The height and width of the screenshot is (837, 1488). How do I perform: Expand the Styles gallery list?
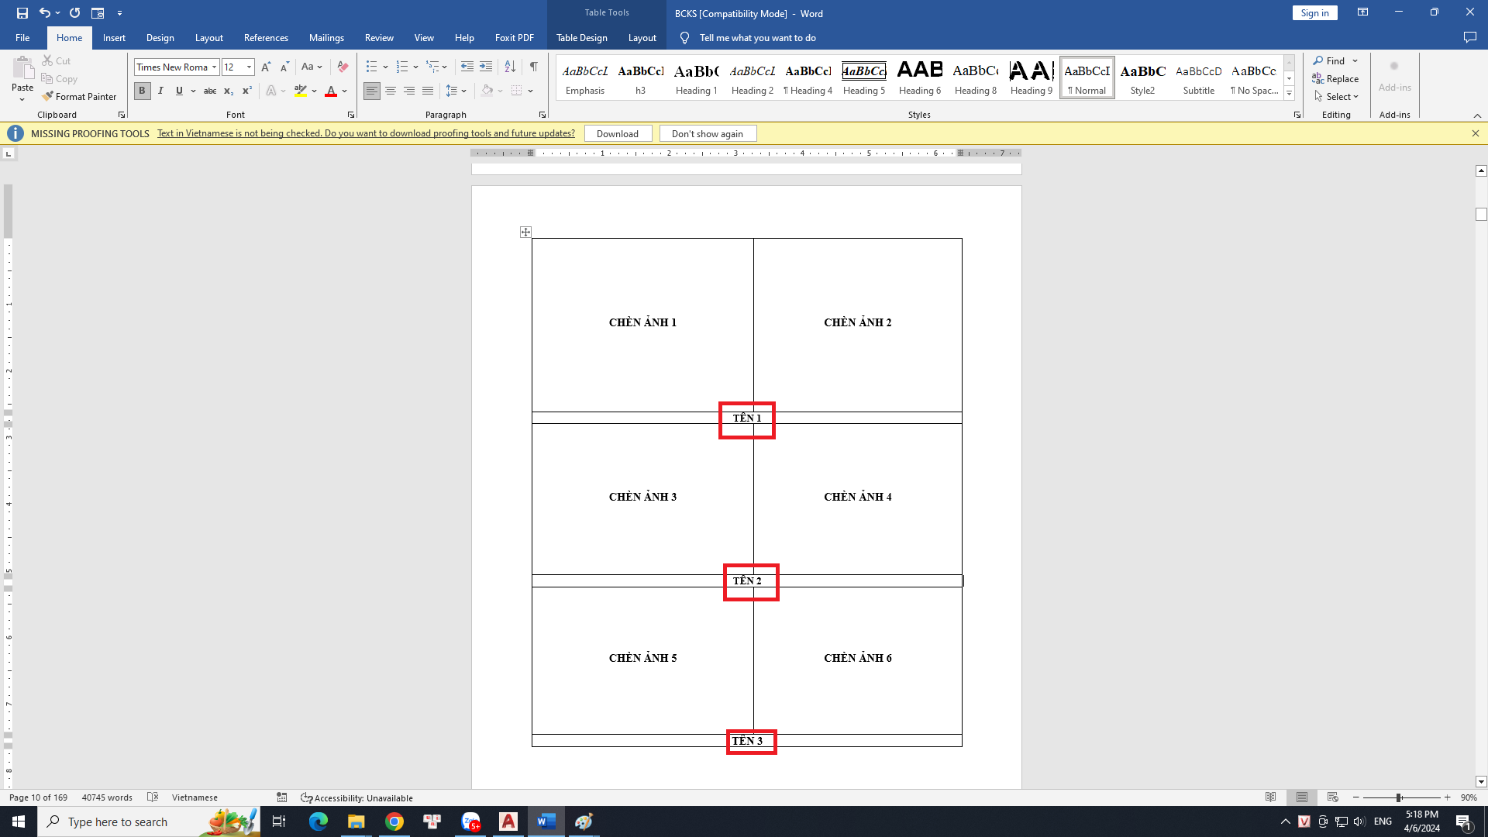click(1289, 94)
